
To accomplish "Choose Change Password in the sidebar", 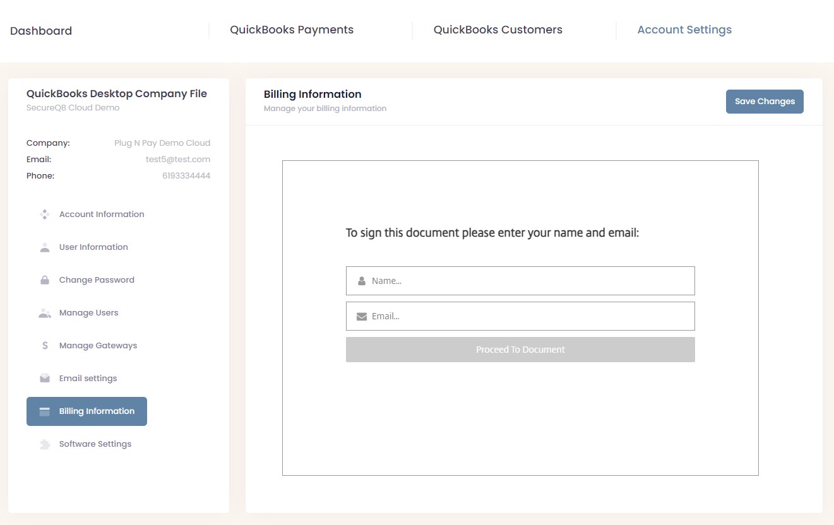I will pos(97,280).
